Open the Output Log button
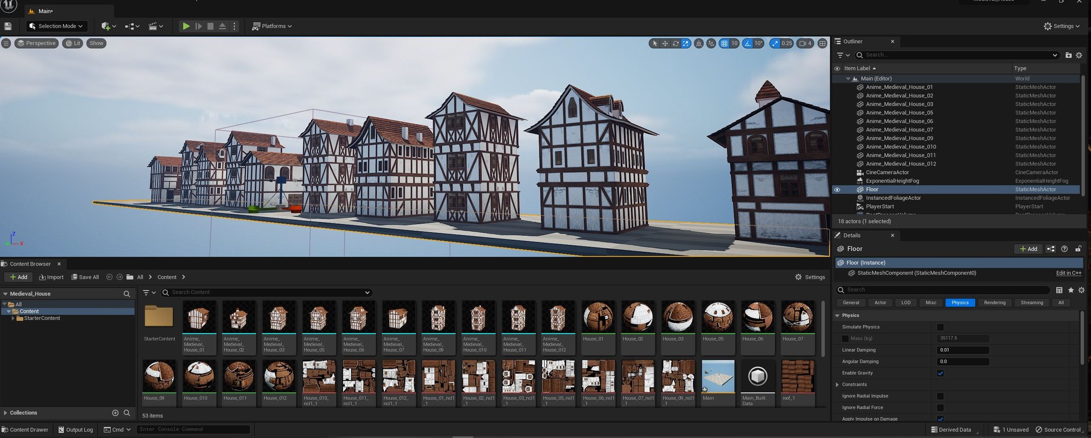 (76, 429)
